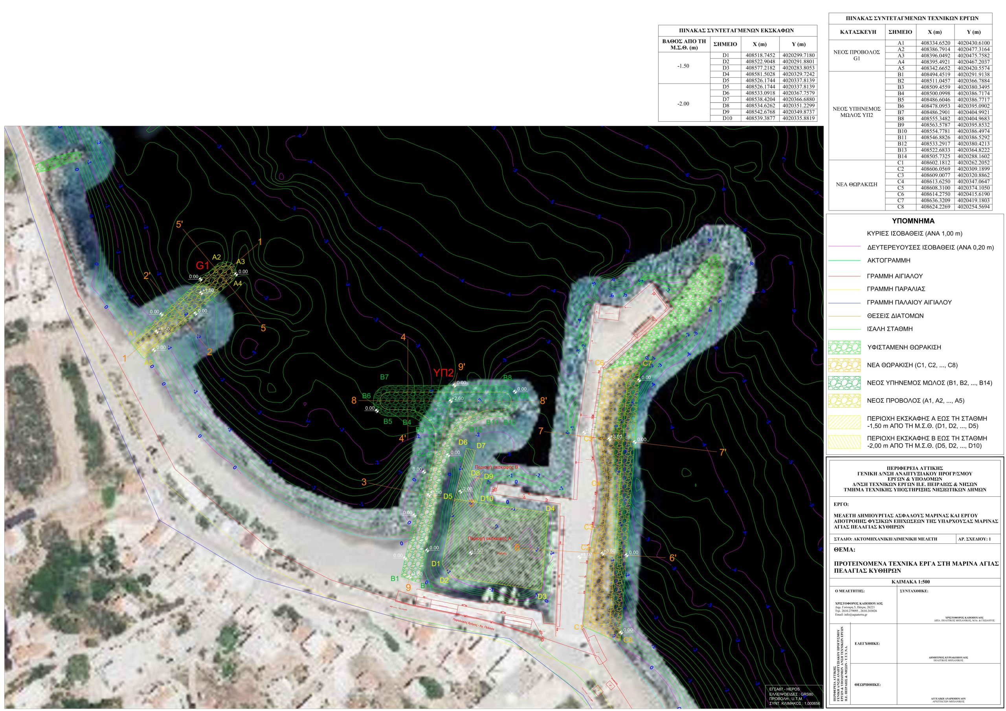Viewport: 1006px width, 711px height.
Task: Select the ΝΕΑ ΘΩΡΑΚΙΣΗ orange legend swatch
Action: tap(844, 365)
